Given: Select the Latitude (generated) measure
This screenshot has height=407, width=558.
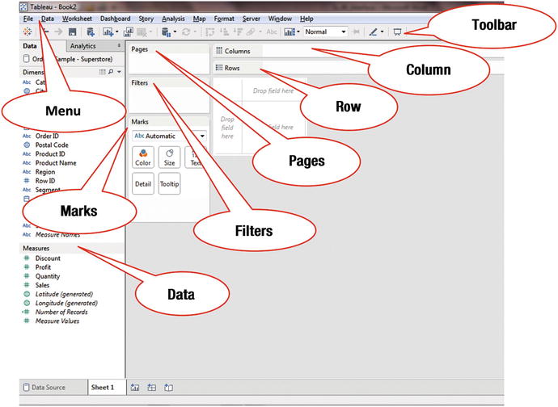Looking at the screenshot, I should [64, 294].
